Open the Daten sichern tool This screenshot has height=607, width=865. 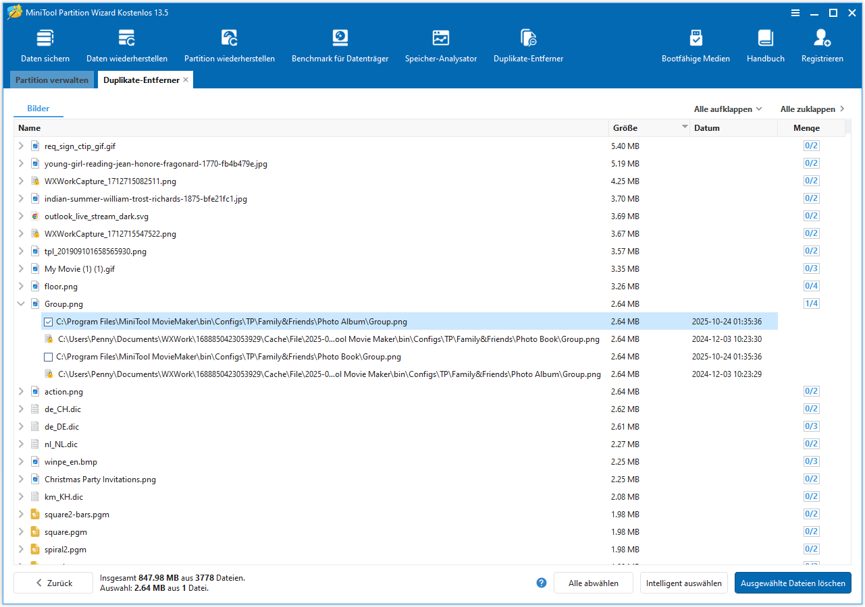(x=45, y=44)
